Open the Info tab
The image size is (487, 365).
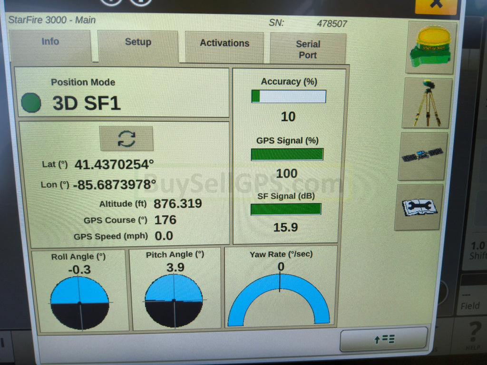[x=50, y=45]
